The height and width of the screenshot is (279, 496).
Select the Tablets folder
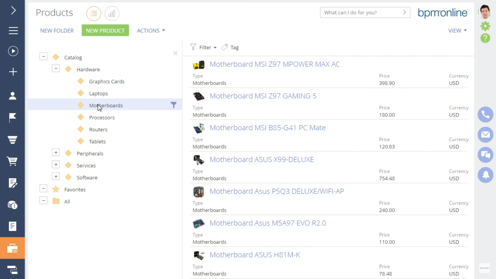[97, 142]
